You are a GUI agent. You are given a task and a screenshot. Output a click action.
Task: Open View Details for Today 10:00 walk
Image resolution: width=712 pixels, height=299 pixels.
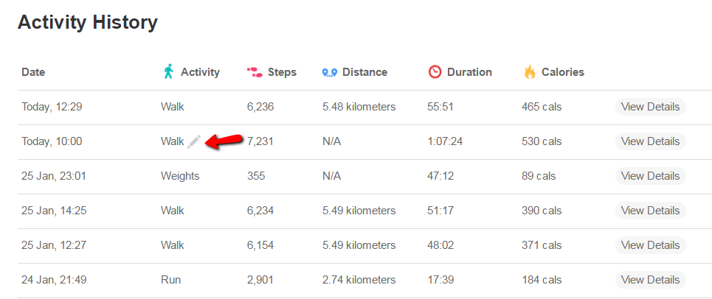tap(650, 141)
